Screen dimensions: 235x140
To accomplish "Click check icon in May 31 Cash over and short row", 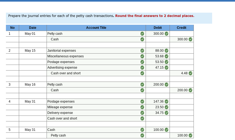I will coord(142,118).
